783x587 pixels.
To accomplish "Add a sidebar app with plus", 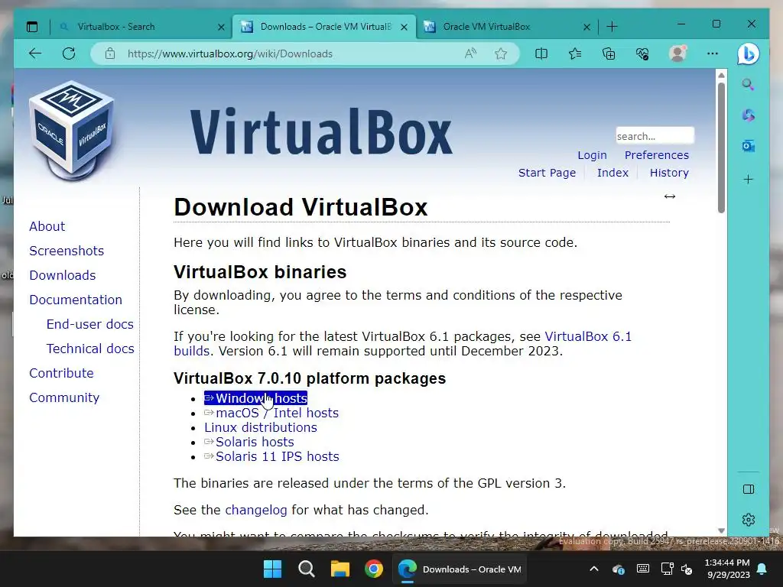I will (x=748, y=179).
